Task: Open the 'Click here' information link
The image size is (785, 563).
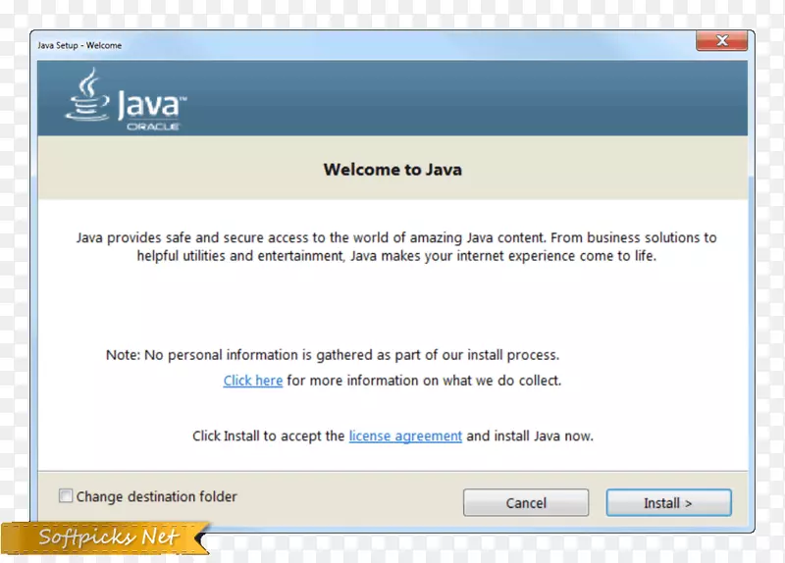Action: [252, 381]
